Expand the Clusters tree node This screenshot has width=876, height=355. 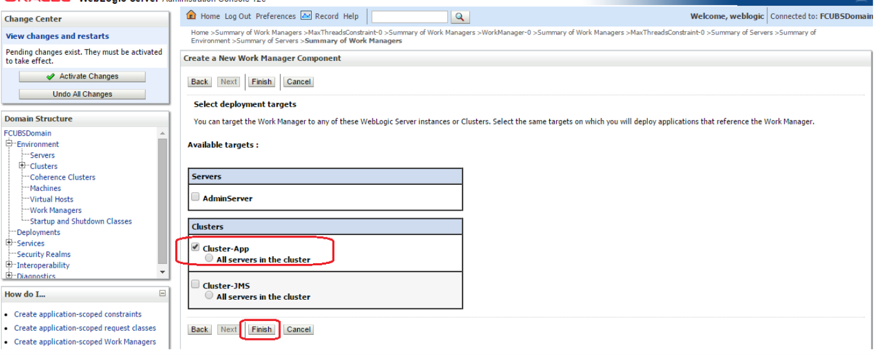pos(23,166)
